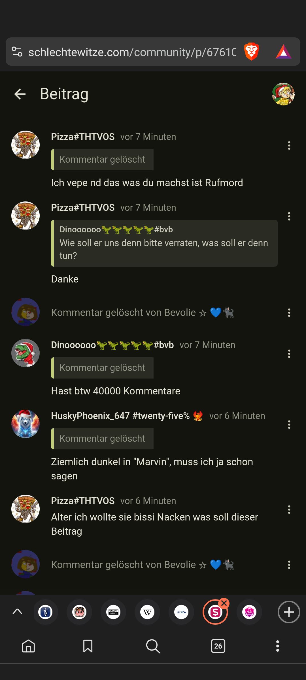This screenshot has width=306, height=680.
Task: Open options for HuskyPhoenix_647's comment
Action: [x=289, y=425]
